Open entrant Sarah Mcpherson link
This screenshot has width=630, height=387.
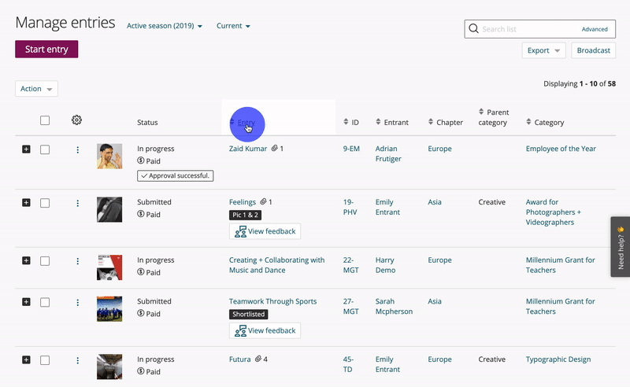394,306
